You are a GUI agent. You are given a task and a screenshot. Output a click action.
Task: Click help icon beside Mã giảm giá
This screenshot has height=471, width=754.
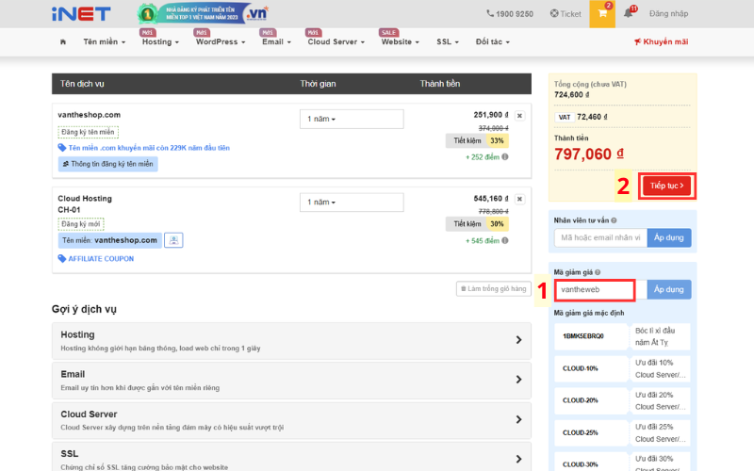point(598,272)
